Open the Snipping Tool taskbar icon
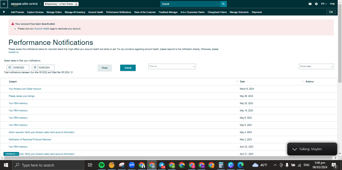Viewport: 342px width, 170px height. 122,165
